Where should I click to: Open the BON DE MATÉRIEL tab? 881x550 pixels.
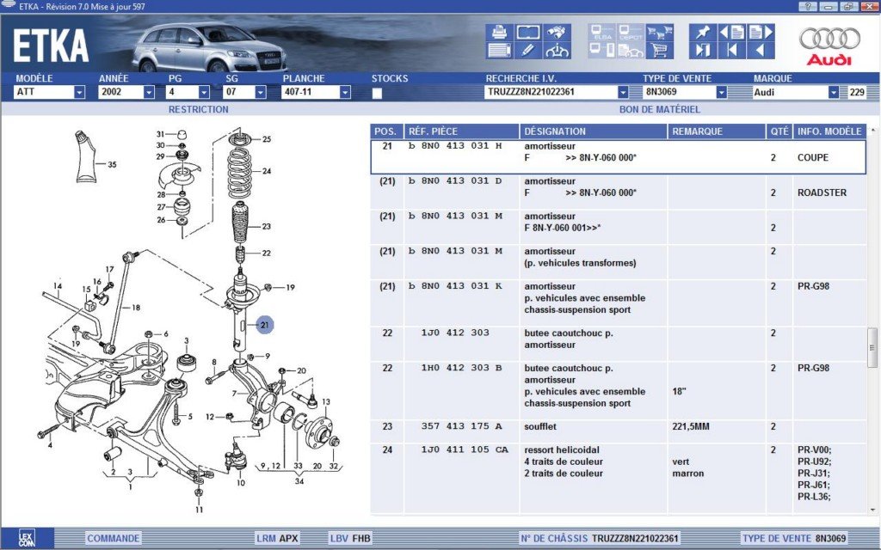coord(659,109)
